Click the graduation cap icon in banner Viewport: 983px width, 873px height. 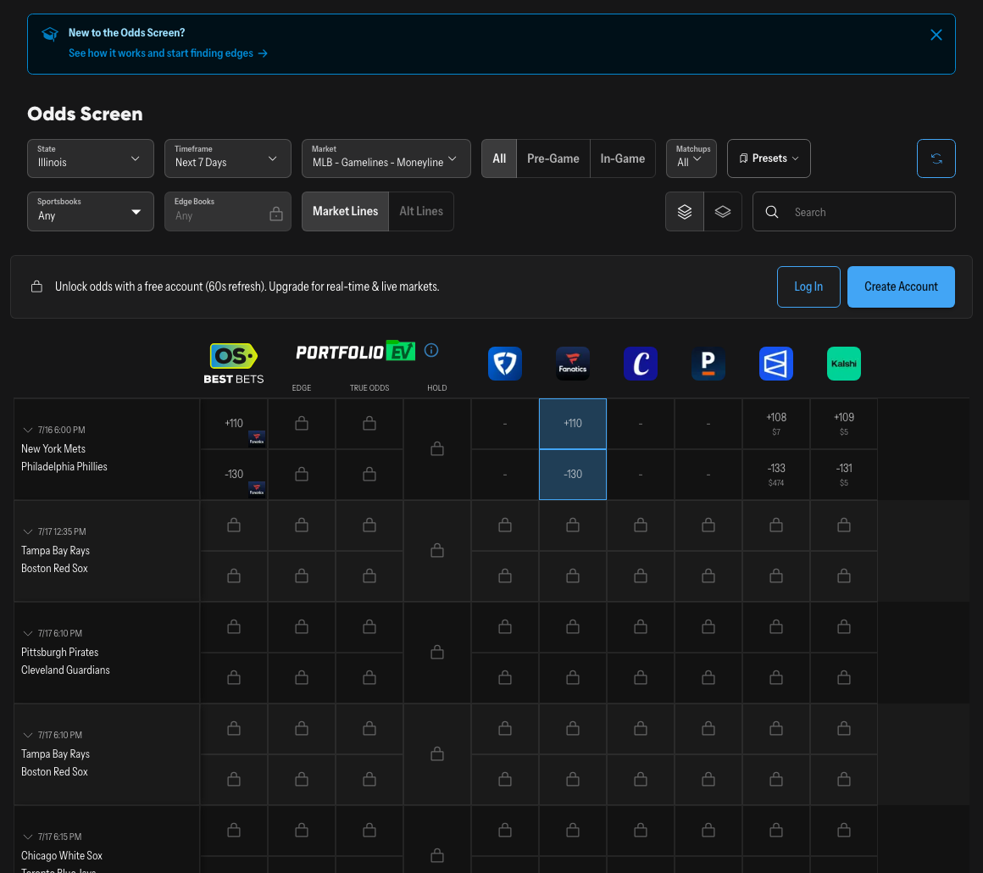[x=50, y=34]
